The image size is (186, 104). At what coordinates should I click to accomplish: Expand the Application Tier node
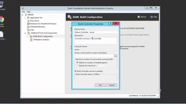pyautogui.click(x=25, y=18)
